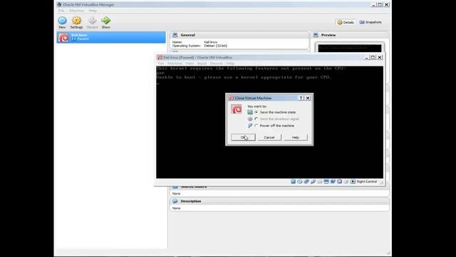Select the Kali linux machine in the list
The height and width of the screenshot is (257, 456).
click(x=111, y=37)
